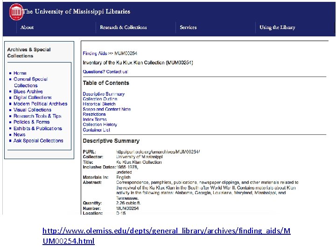Click the Finding Aids breadcrumb
Screen dimensions: 336x252
tap(95, 53)
